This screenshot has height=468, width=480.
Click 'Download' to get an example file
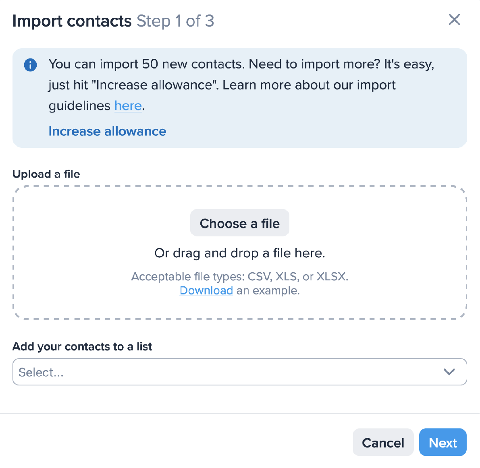[206, 290]
